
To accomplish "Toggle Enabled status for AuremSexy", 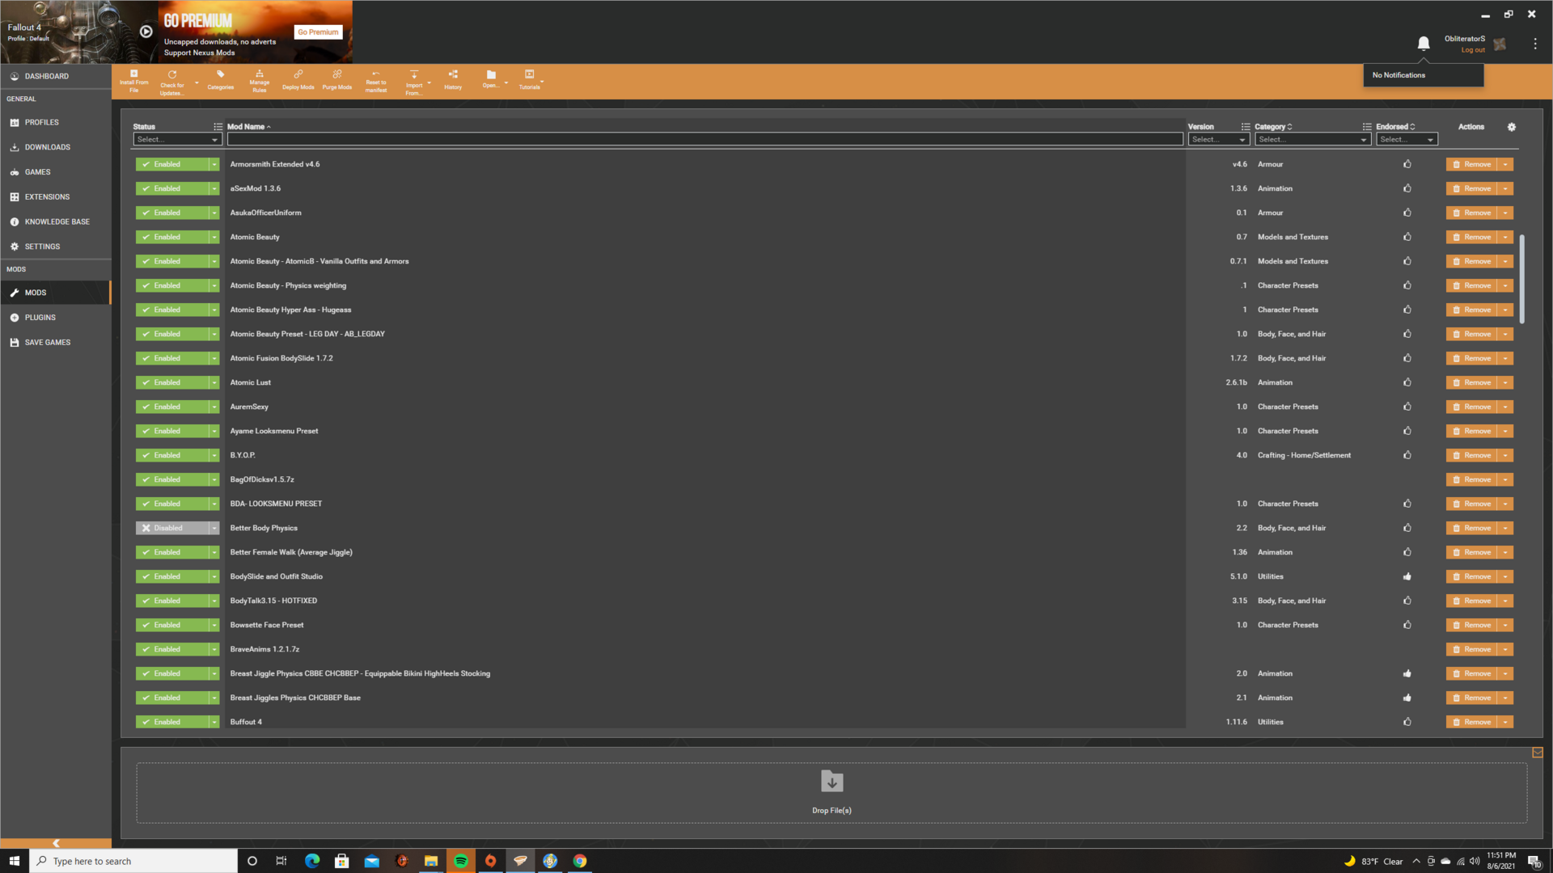I will [x=171, y=407].
